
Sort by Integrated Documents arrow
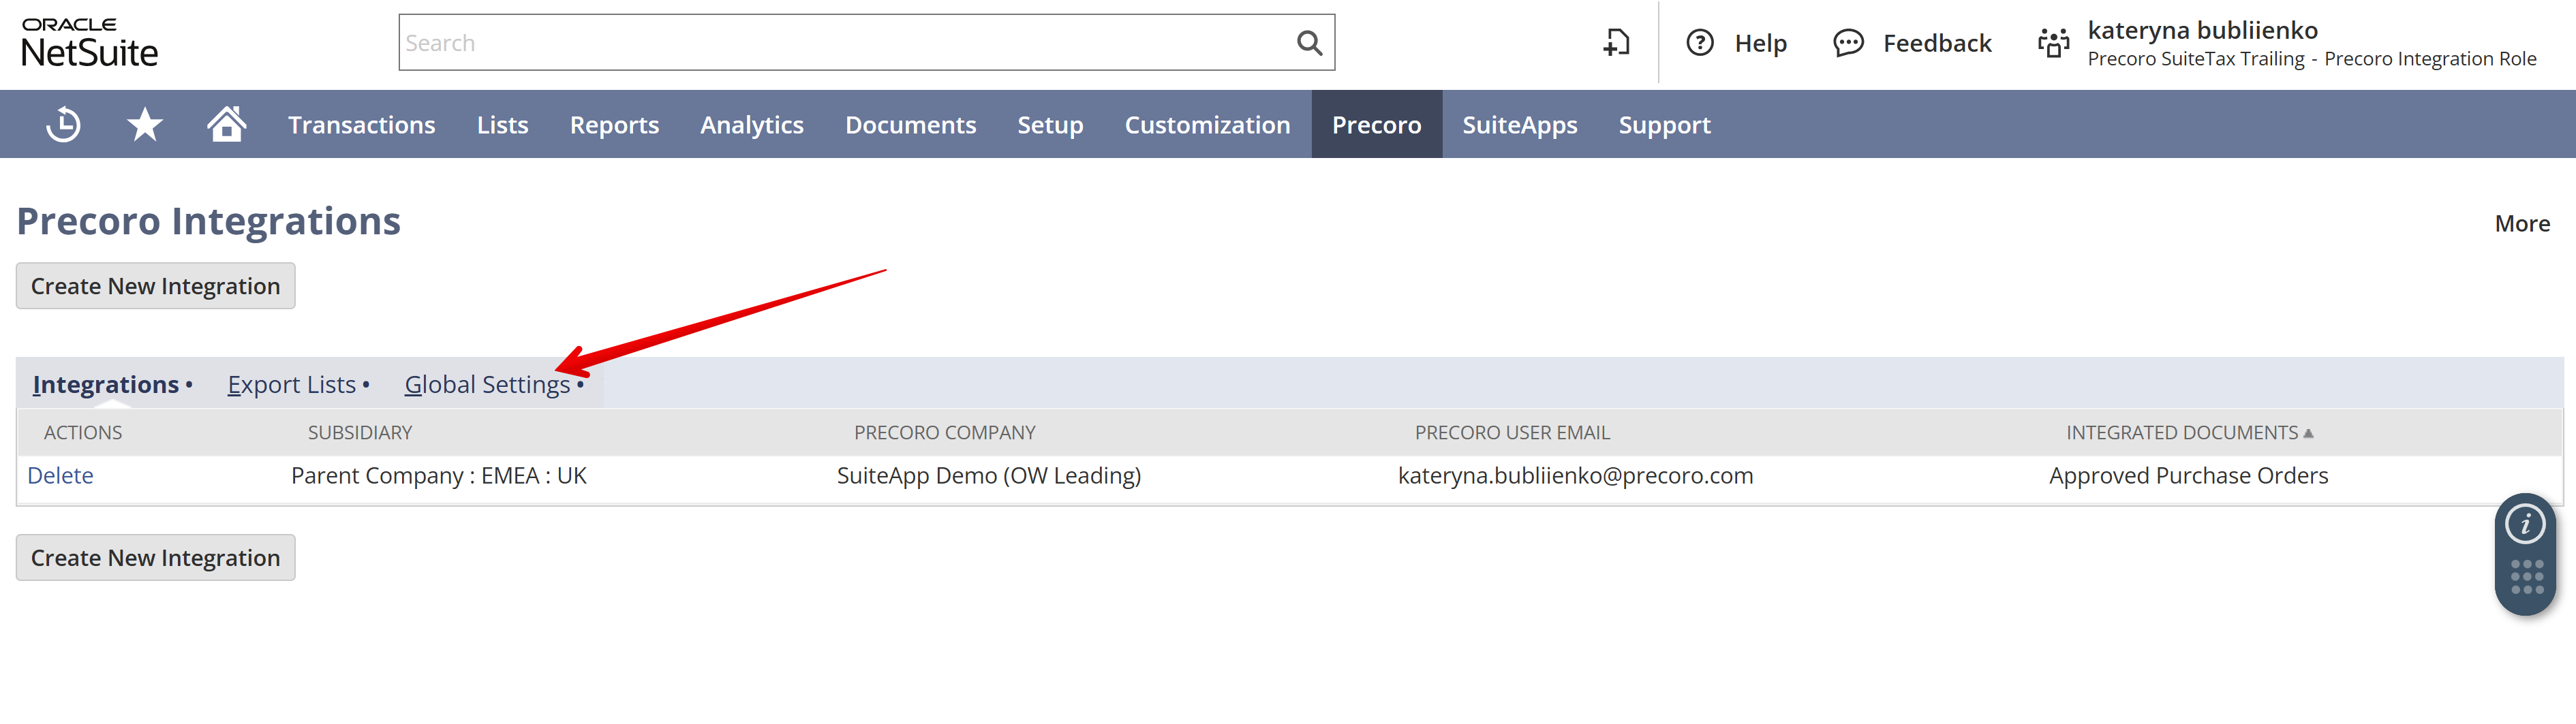coord(2308,433)
